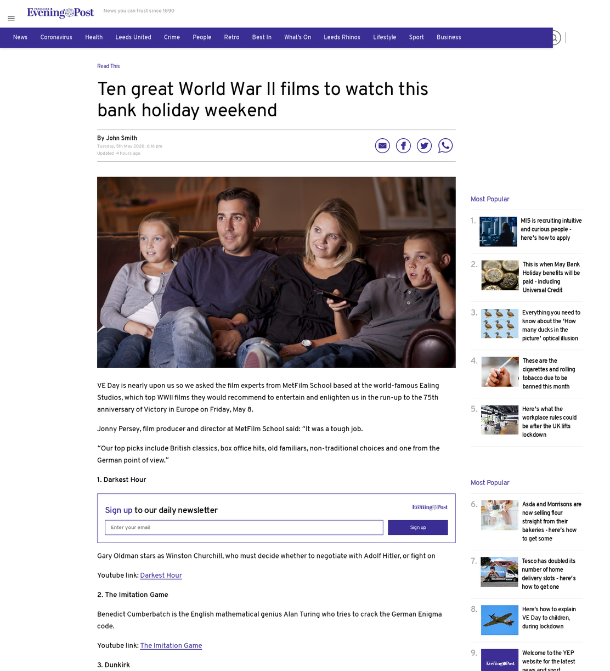Select the People nav item
Screen dimensions: 610x671
click(202, 37)
